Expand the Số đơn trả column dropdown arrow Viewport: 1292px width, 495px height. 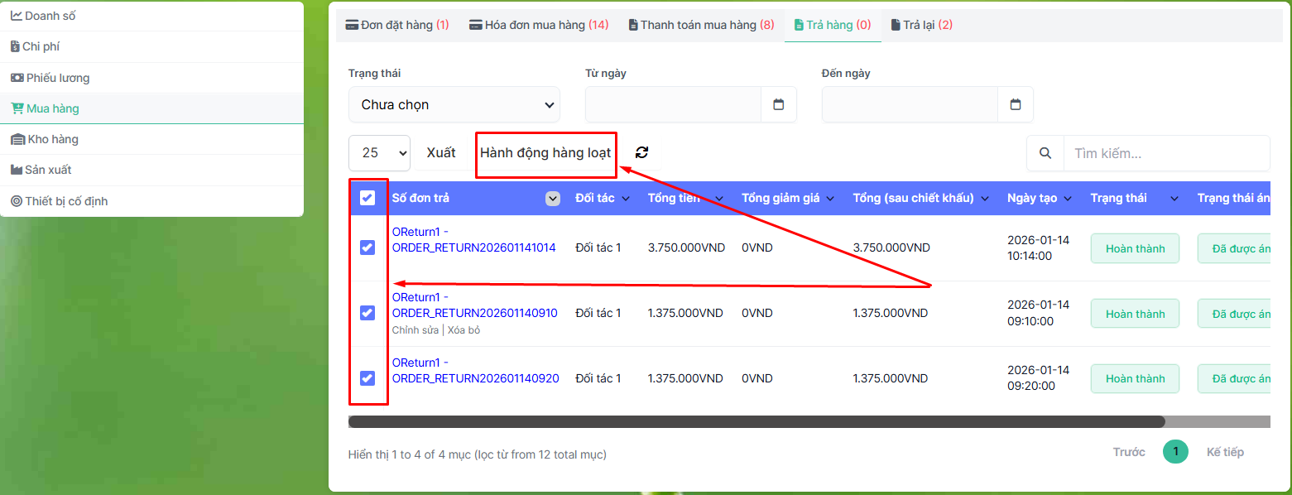[552, 199]
